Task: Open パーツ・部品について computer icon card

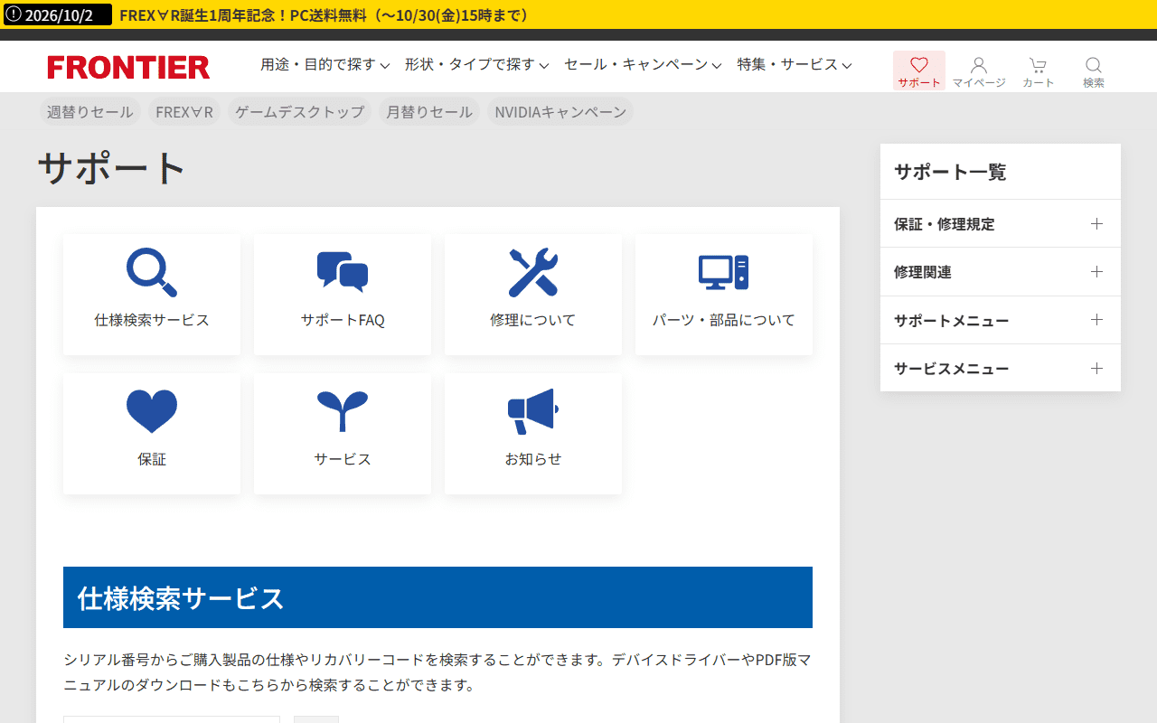Action: (x=724, y=295)
